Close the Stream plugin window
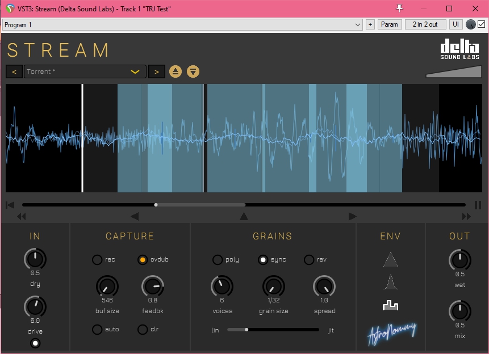 (475, 9)
